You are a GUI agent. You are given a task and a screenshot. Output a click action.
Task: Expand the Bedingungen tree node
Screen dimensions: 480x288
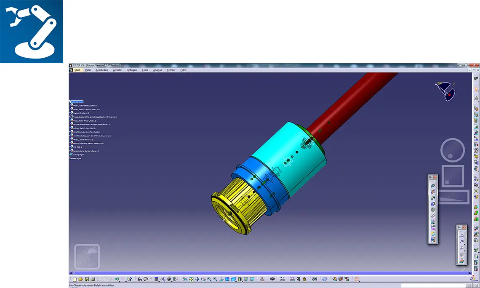coord(70,155)
